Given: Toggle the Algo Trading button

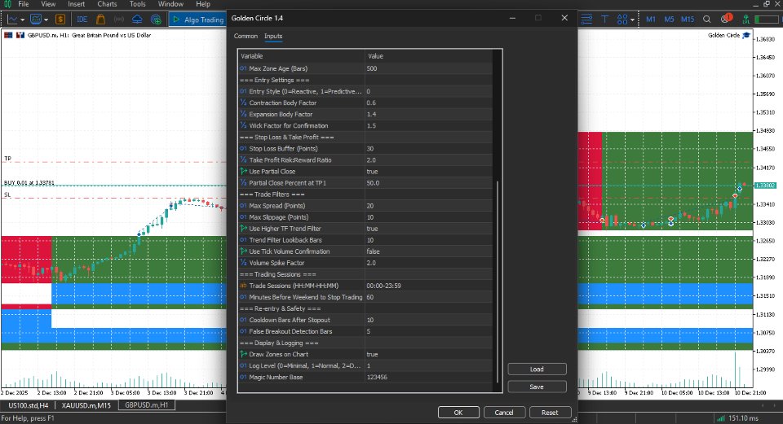Looking at the screenshot, I should click(x=198, y=19).
